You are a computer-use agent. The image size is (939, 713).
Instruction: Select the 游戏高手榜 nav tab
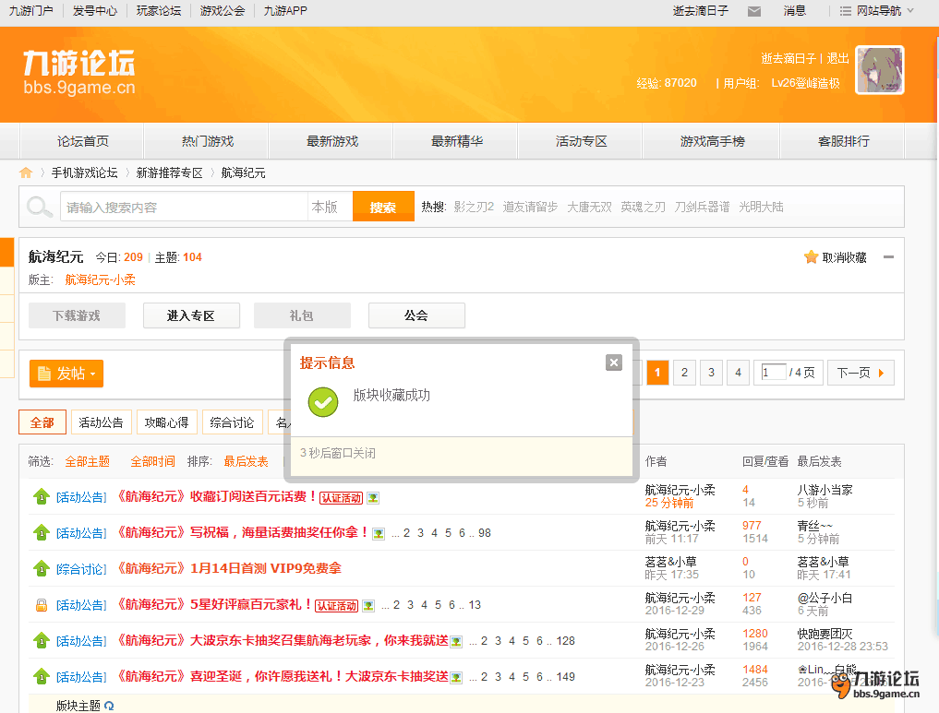pos(712,141)
